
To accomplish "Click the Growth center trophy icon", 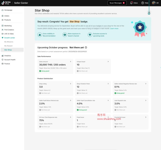I will [x=3, y=38].
